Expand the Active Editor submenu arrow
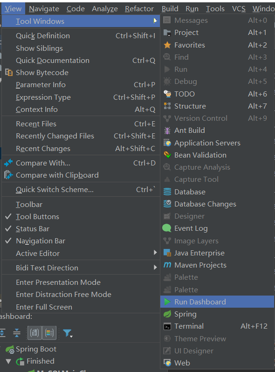275x372 pixels. [x=155, y=253]
